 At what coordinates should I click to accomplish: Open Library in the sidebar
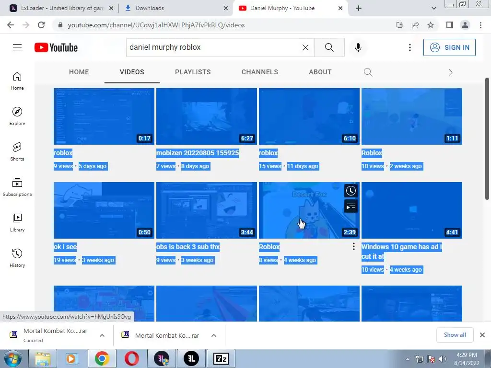(x=17, y=222)
